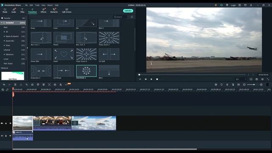Click the Get More banner in Filmstock
The width and height of the screenshot is (272, 153).
click(13, 76)
